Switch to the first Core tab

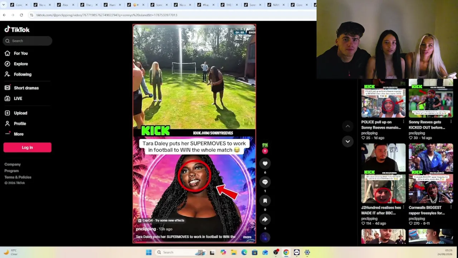coord(19,5)
